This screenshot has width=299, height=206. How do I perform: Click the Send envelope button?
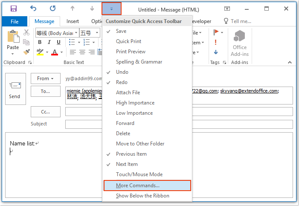tap(15, 89)
